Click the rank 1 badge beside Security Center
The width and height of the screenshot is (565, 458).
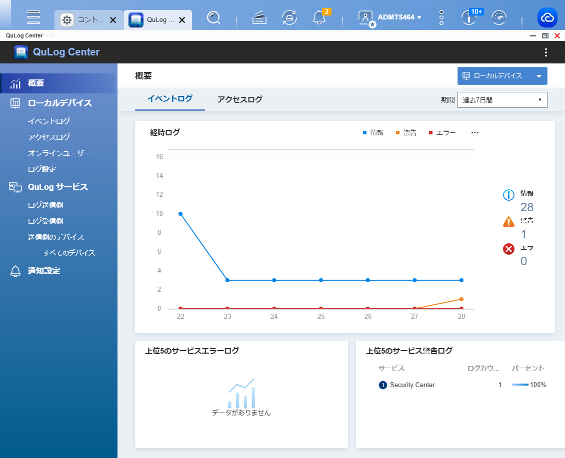(x=382, y=385)
